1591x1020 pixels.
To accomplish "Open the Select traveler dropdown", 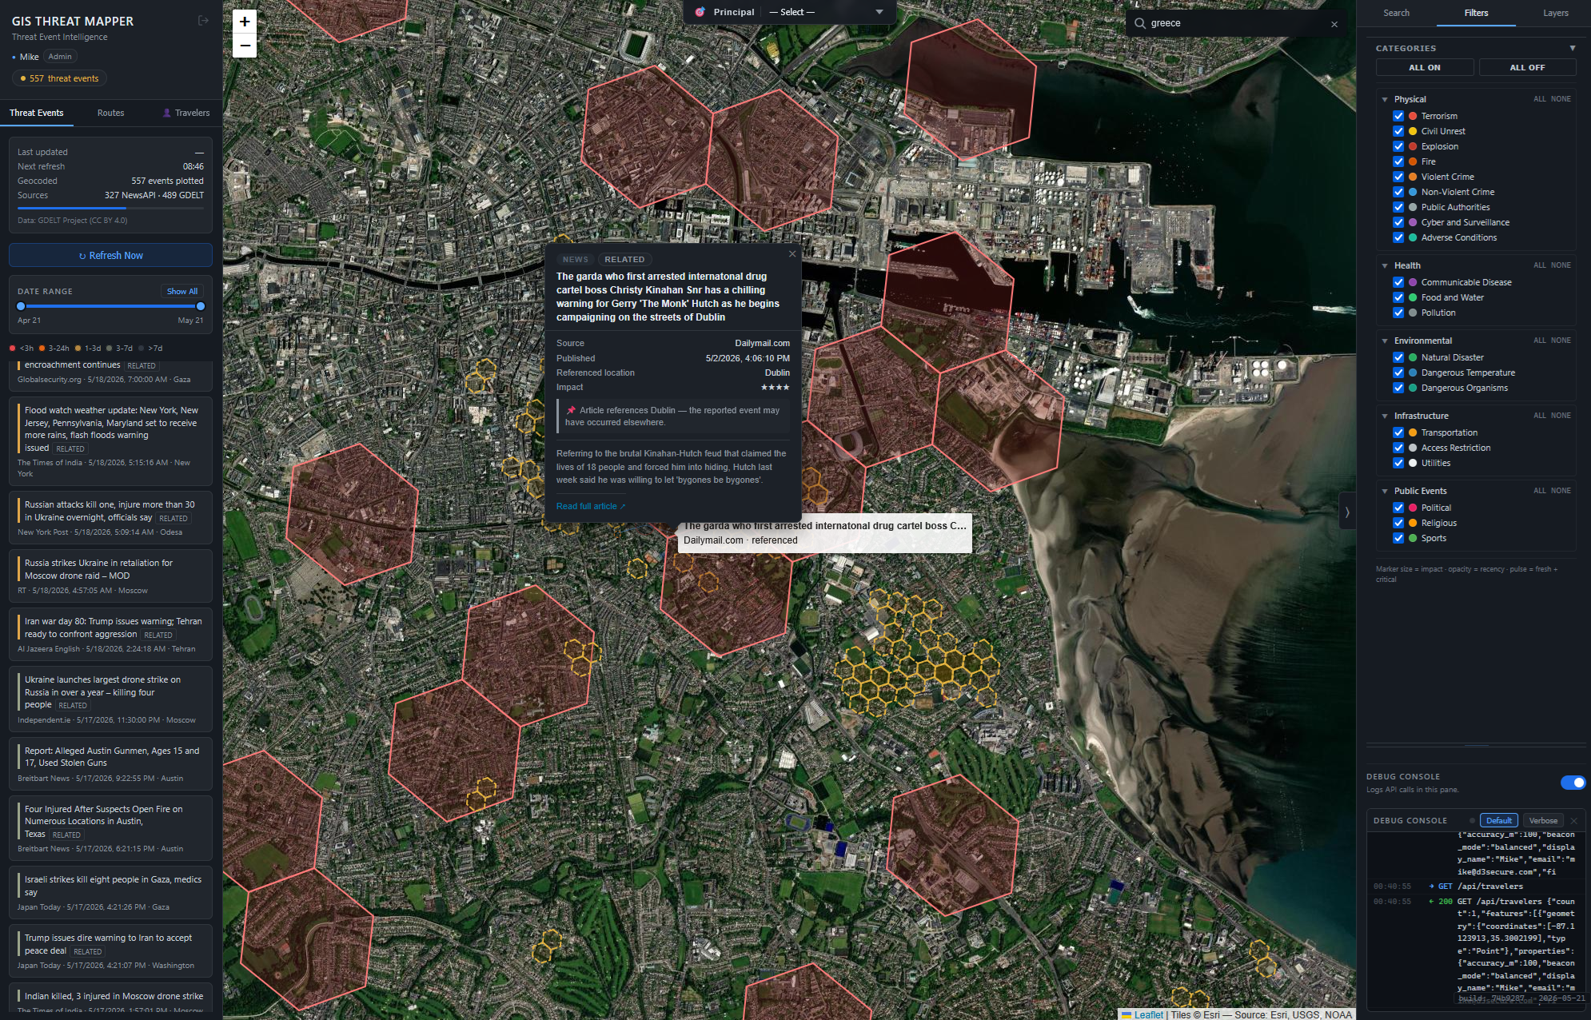I will [x=827, y=12].
